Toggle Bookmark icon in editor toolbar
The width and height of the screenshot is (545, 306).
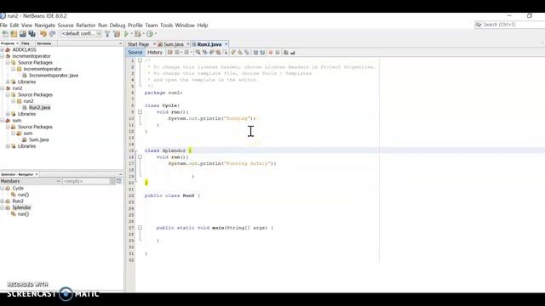click(247, 53)
